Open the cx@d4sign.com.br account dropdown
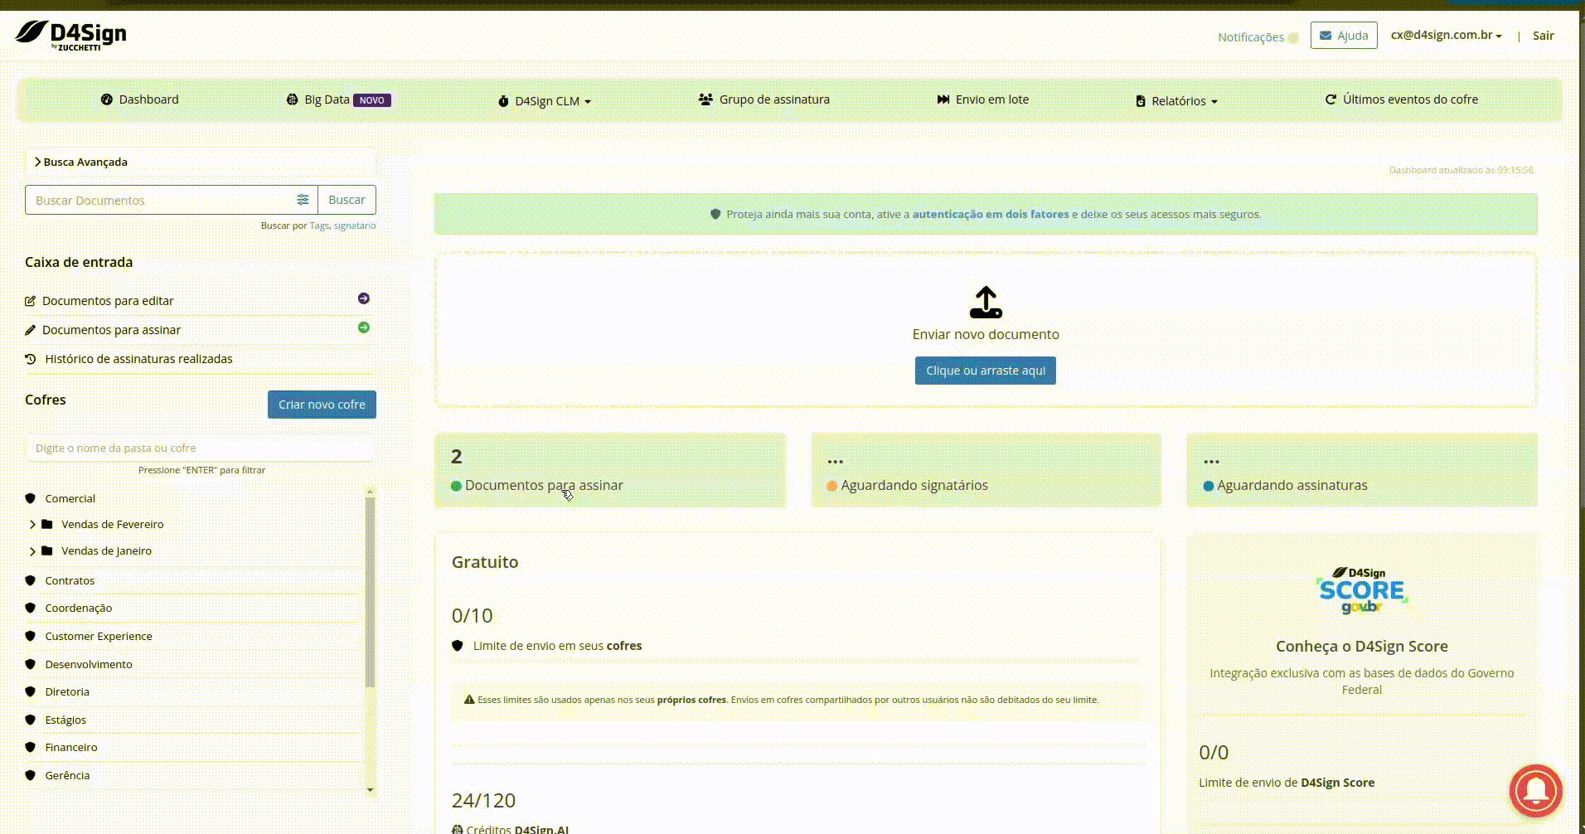This screenshot has height=834, width=1585. [x=1447, y=35]
